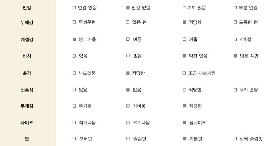Uncheck the 봄 , 가을 season box
269x146 pixels.
pyautogui.click(x=74, y=40)
